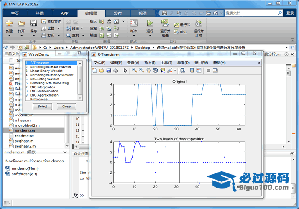Click the Advance (前进) icon

(x=176, y=32)
